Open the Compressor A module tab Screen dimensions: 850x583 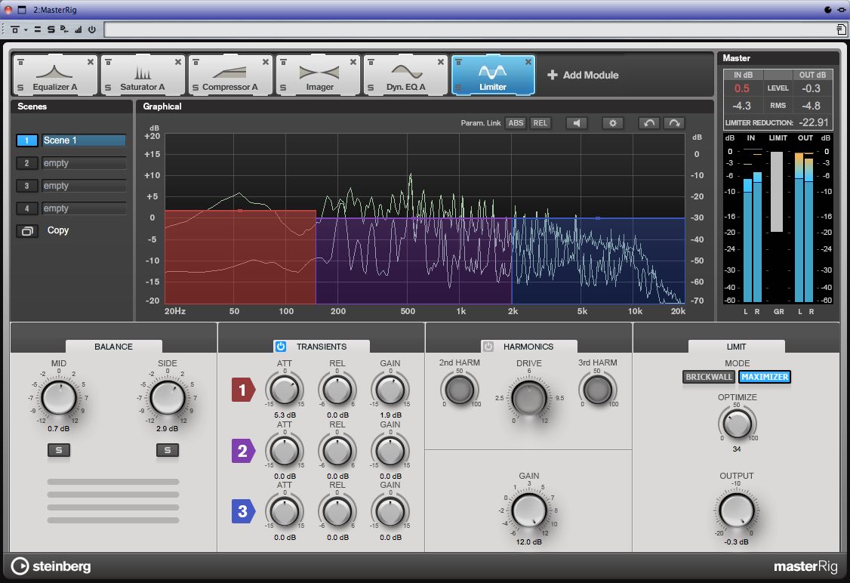pos(229,76)
